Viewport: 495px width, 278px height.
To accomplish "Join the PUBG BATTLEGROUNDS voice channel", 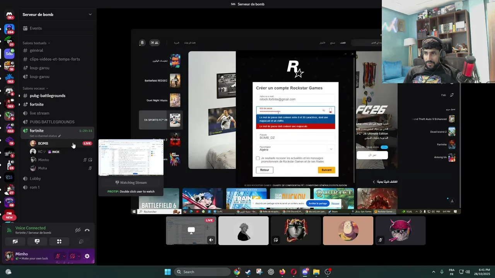I will coord(57,122).
